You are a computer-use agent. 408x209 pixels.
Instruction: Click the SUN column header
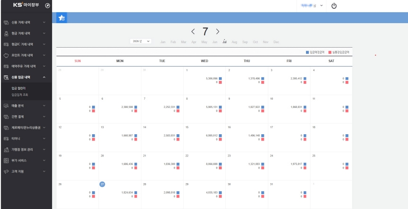click(78, 61)
